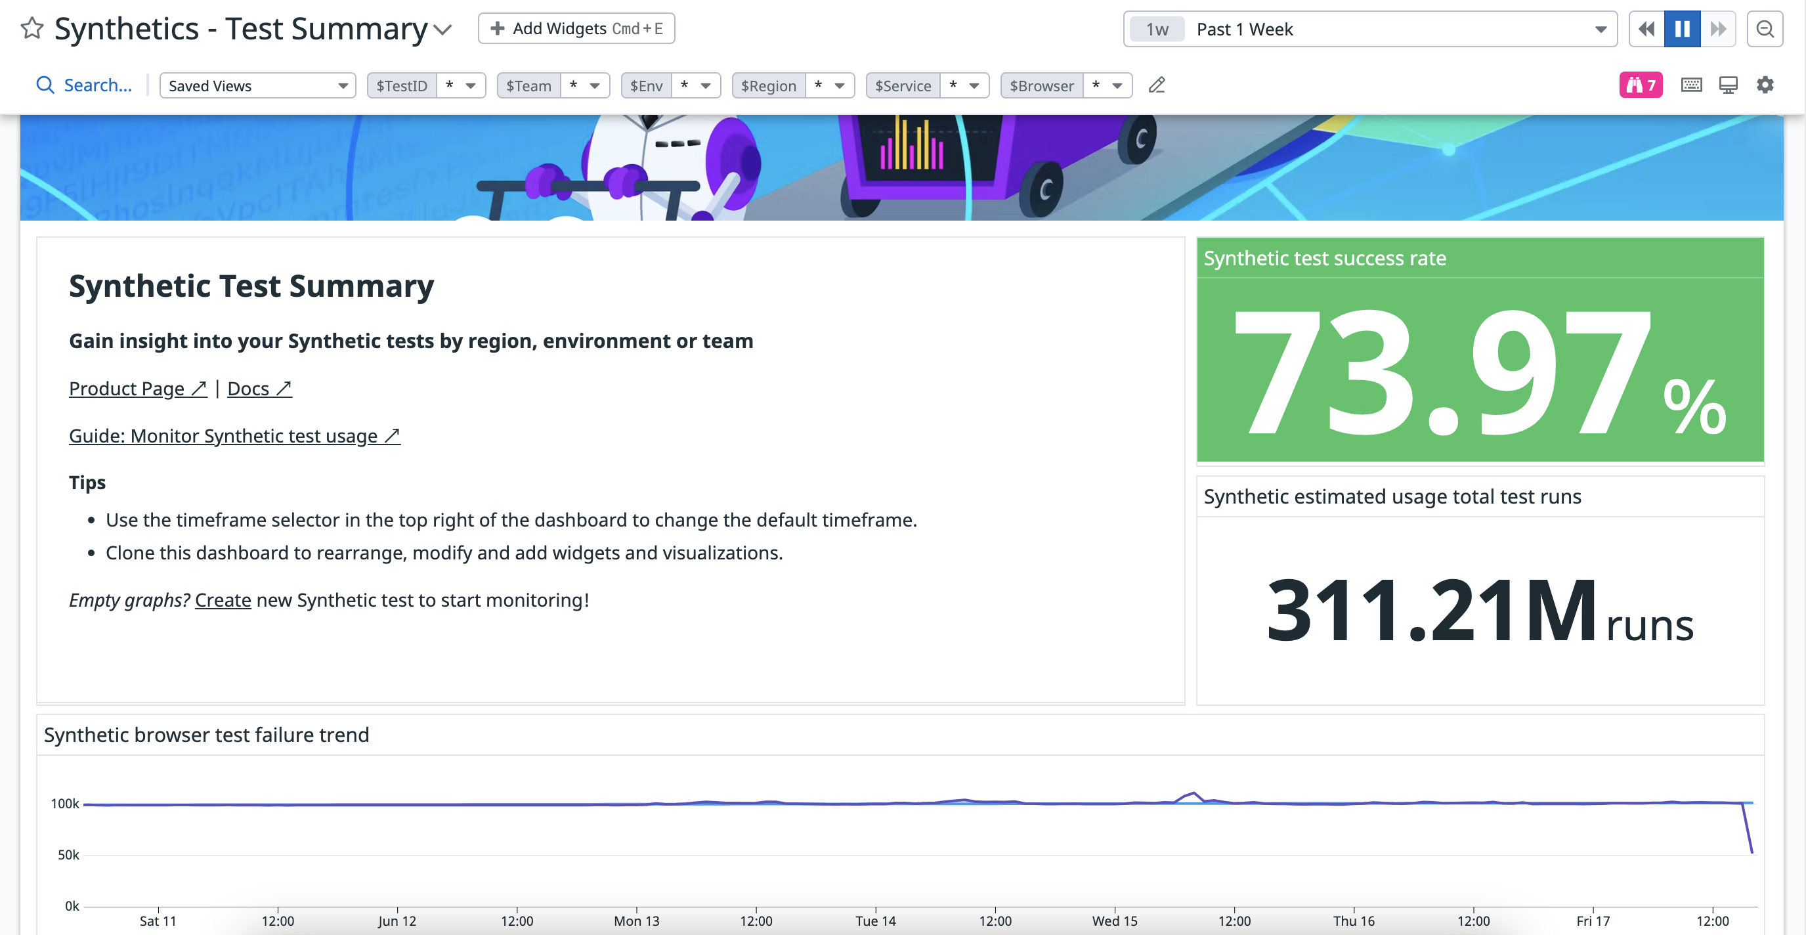This screenshot has height=935, width=1806.
Task: Click the Mon 13 axis label
Action: [x=636, y=921]
